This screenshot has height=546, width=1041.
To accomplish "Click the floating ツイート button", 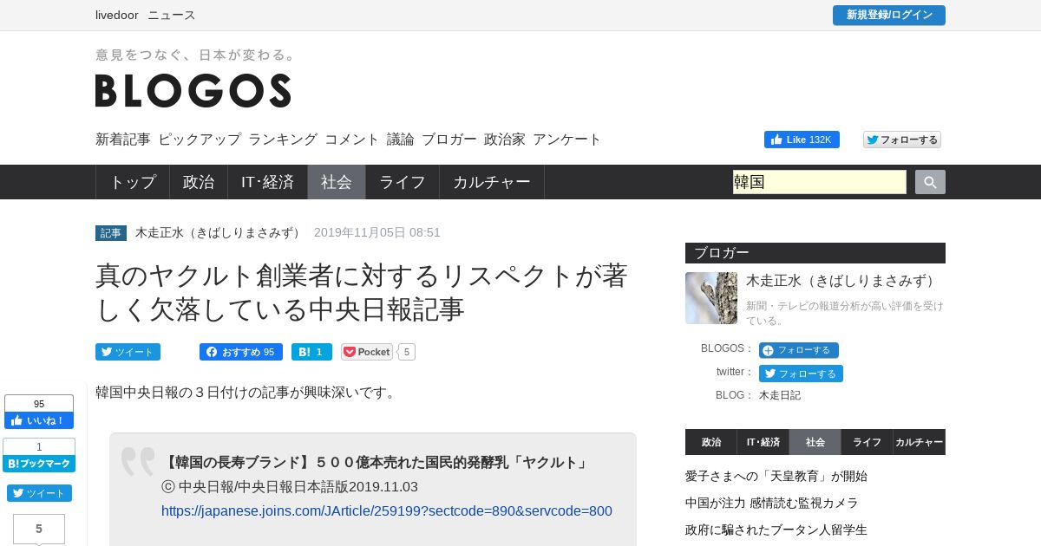I will [39, 493].
